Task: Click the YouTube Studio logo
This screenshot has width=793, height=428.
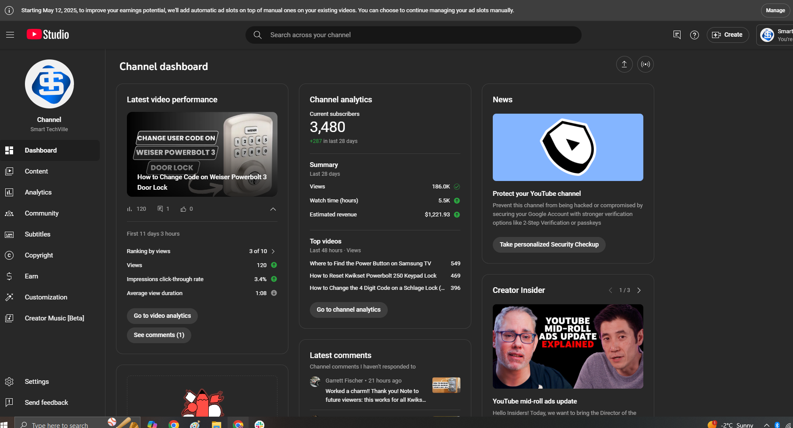Action: [48, 35]
